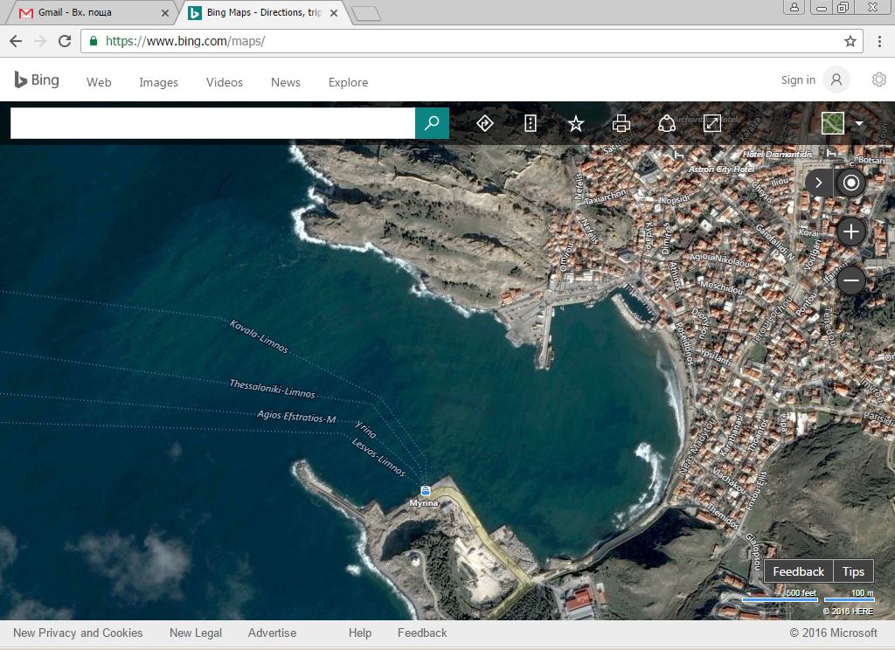
Task: Open the Images menu item
Action: tap(158, 82)
